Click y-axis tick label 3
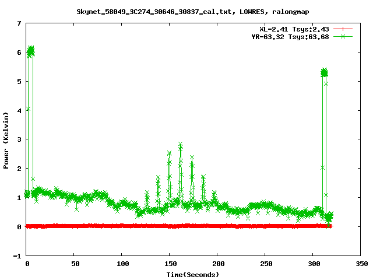373x280 pixels. [x=19, y=139]
